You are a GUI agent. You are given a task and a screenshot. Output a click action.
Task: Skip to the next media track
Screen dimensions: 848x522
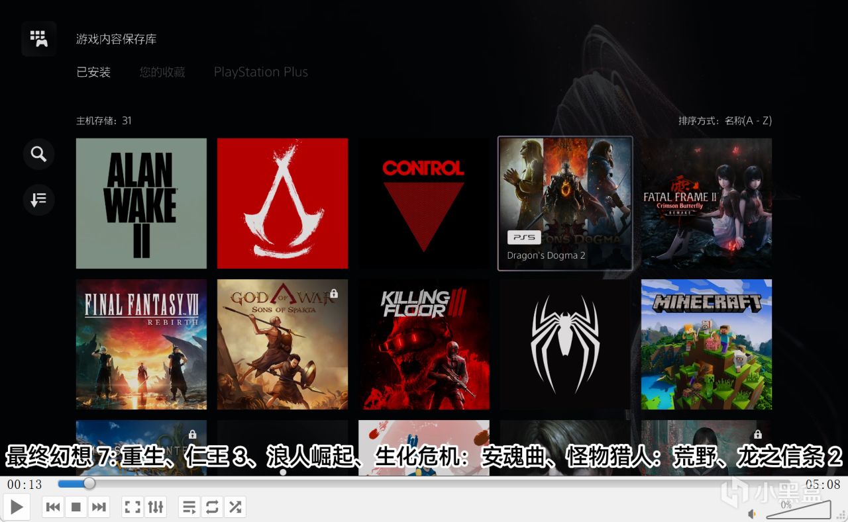(x=99, y=507)
